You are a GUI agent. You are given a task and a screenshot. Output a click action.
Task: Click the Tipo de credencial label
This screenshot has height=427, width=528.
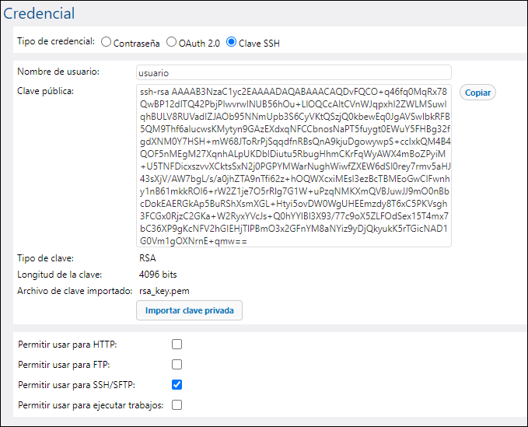point(56,42)
